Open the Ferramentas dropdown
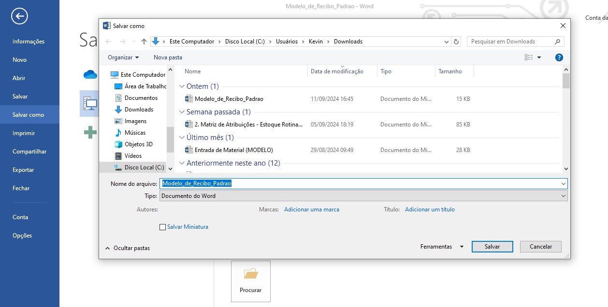 [x=441, y=247]
